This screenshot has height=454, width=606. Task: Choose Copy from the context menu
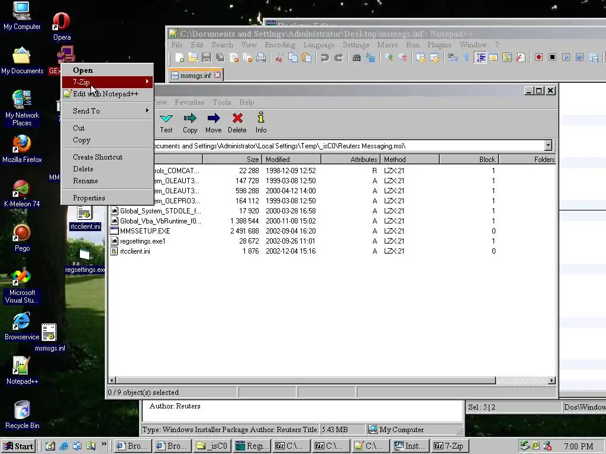(x=108, y=140)
